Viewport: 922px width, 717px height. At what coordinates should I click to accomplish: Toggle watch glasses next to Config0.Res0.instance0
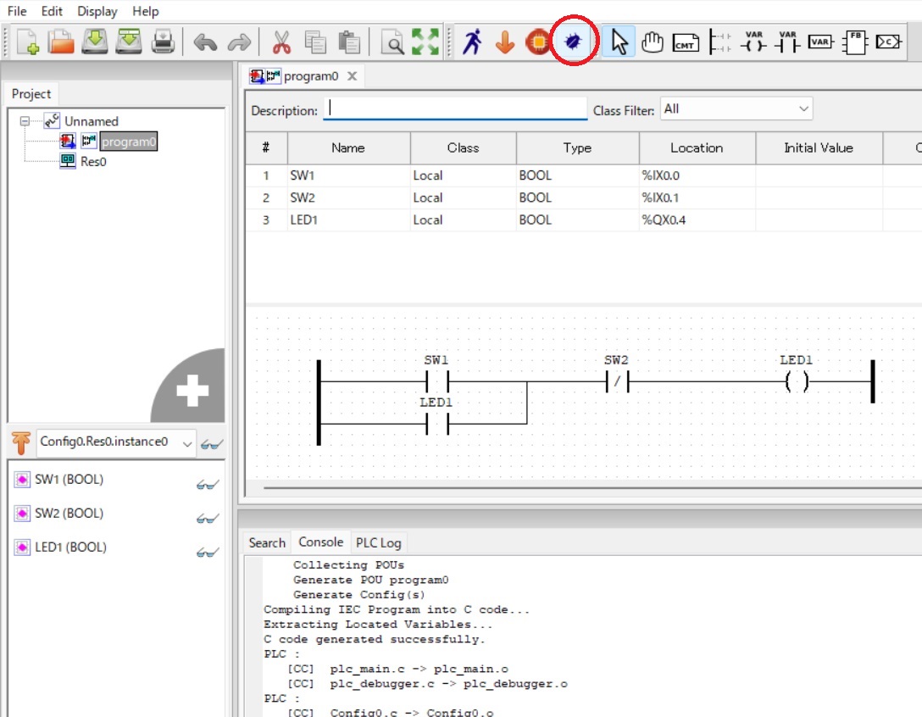click(x=212, y=443)
